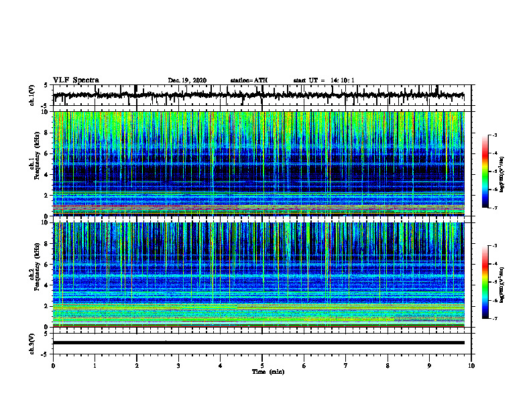
Task: Click the "-3" label on ch.1 color scale
Action: click(x=495, y=135)
